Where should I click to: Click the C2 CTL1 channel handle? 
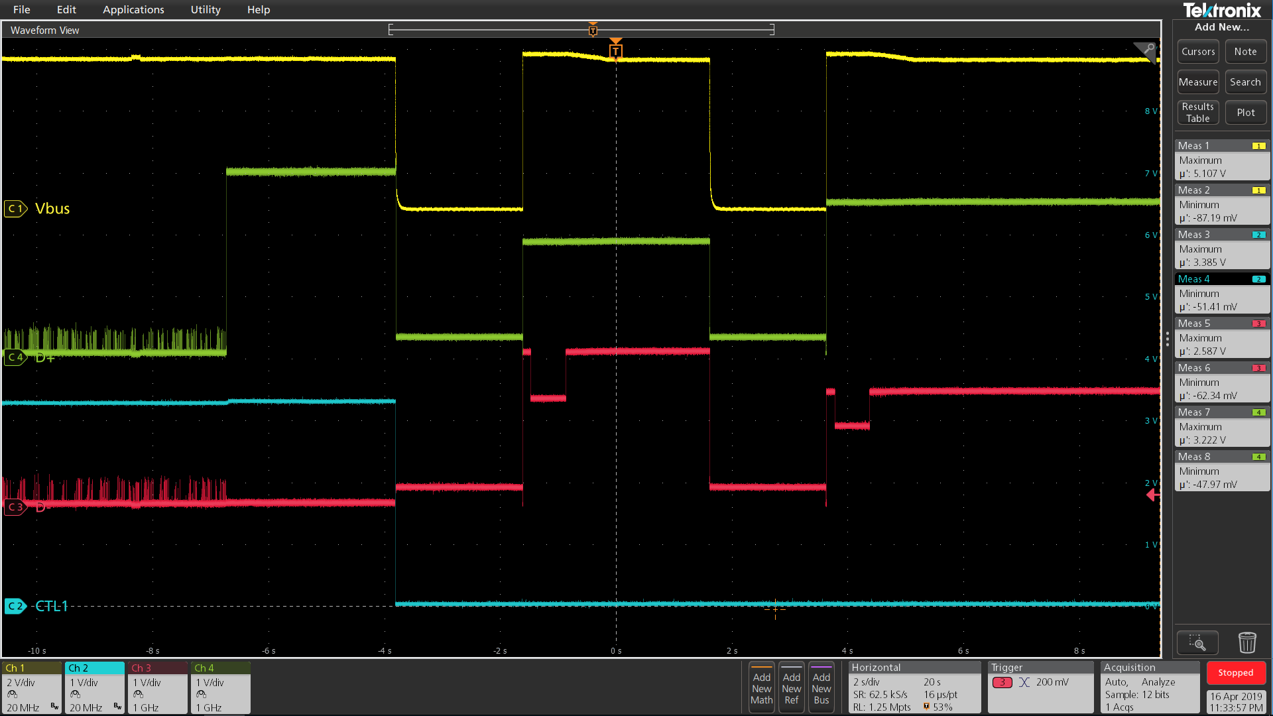tap(15, 606)
